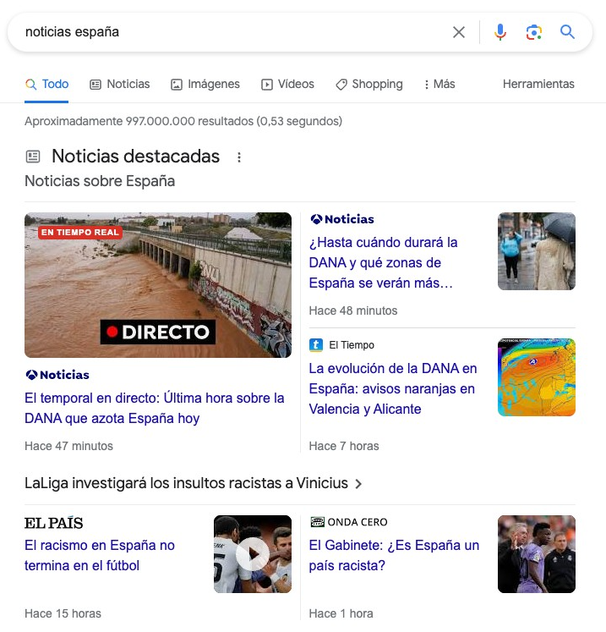Click the Antena 3 Noticias logo under the flood image

(x=57, y=375)
